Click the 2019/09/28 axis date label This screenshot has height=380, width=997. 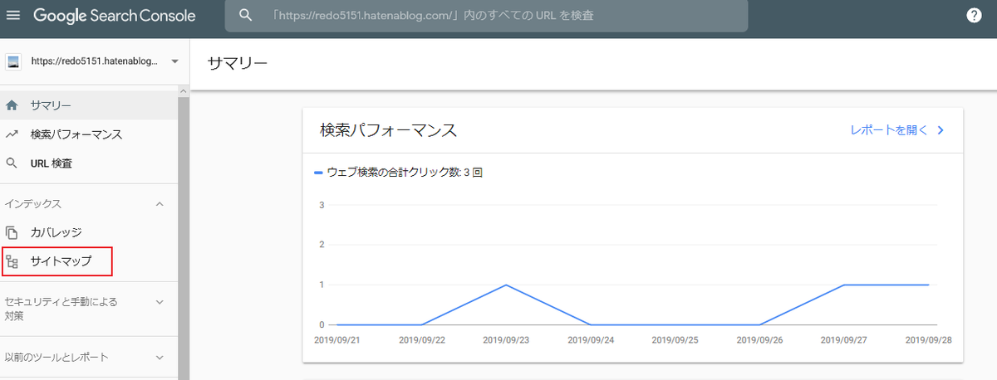(x=927, y=339)
